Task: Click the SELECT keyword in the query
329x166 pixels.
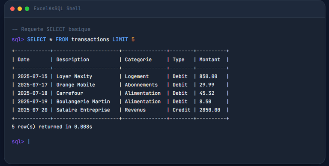Action: [36, 39]
